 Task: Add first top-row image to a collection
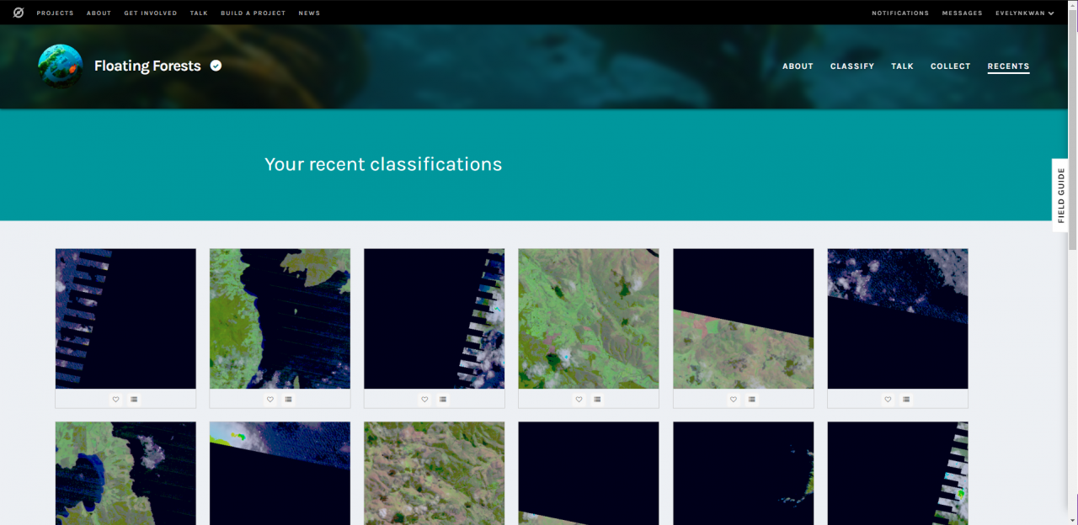tap(135, 399)
